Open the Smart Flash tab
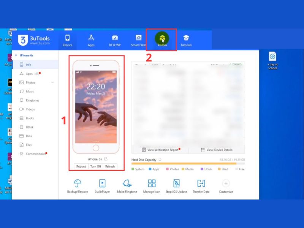 pyautogui.click(x=138, y=41)
